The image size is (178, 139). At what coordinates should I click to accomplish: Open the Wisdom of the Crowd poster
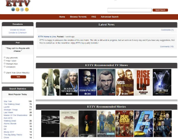point(88,82)
